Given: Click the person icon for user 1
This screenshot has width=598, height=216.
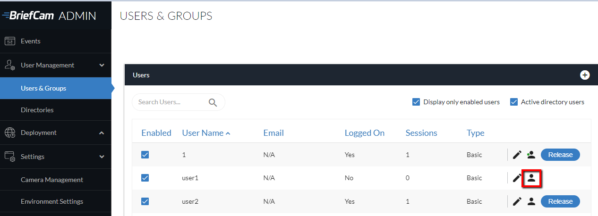Looking at the screenshot, I should click(x=531, y=155).
